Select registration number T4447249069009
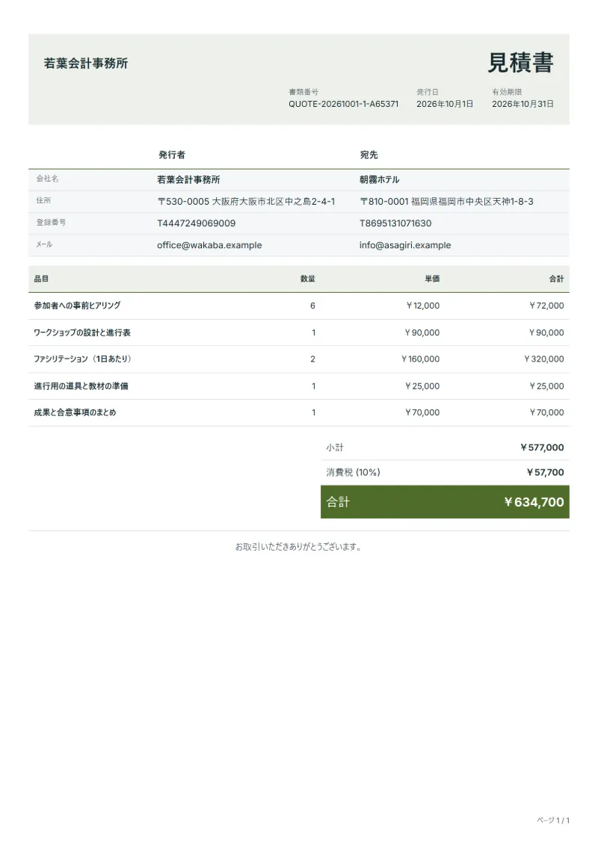Screen dimensions: 598x845 (197, 223)
